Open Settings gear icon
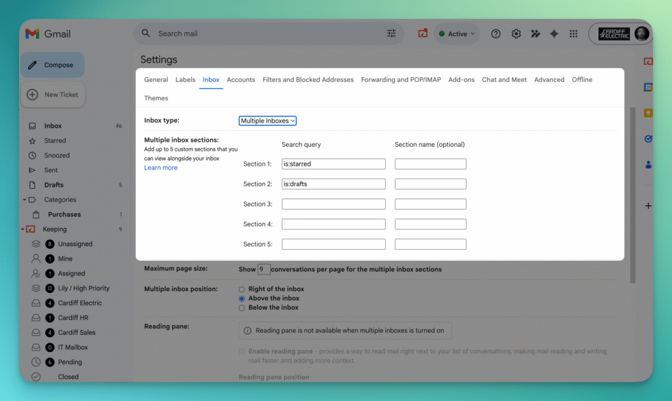 point(516,34)
